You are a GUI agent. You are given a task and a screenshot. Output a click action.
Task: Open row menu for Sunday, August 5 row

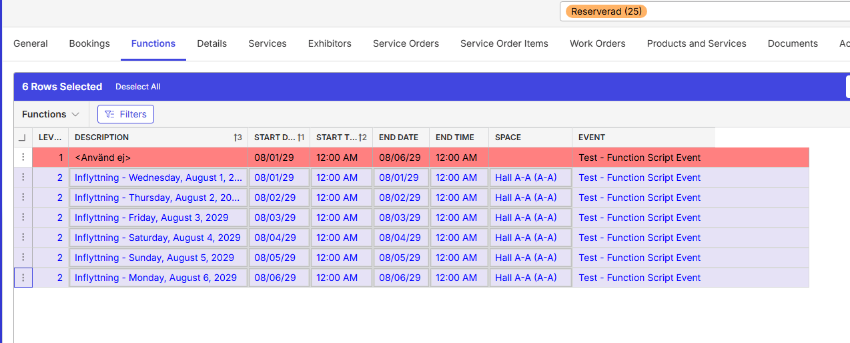(x=23, y=258)
